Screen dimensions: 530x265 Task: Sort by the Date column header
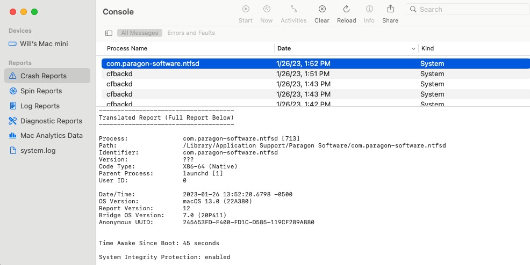284,49
